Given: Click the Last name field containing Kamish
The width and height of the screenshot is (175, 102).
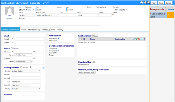Looking at the screenshot, I should (76, 10).
